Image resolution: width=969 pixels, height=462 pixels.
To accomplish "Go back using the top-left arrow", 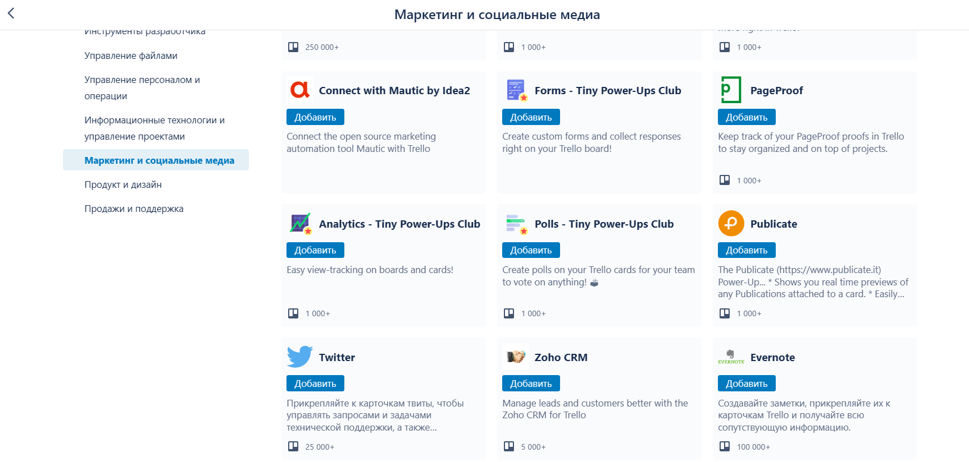I will (x=11, y=13).
